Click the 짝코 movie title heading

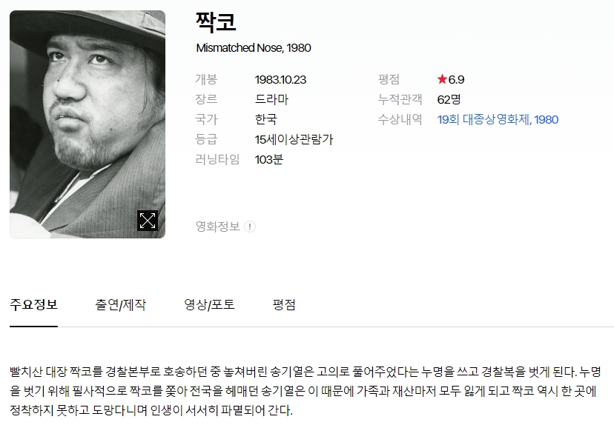(216, 21)
